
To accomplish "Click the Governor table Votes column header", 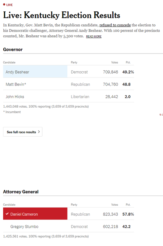I will tap(115, 62).
